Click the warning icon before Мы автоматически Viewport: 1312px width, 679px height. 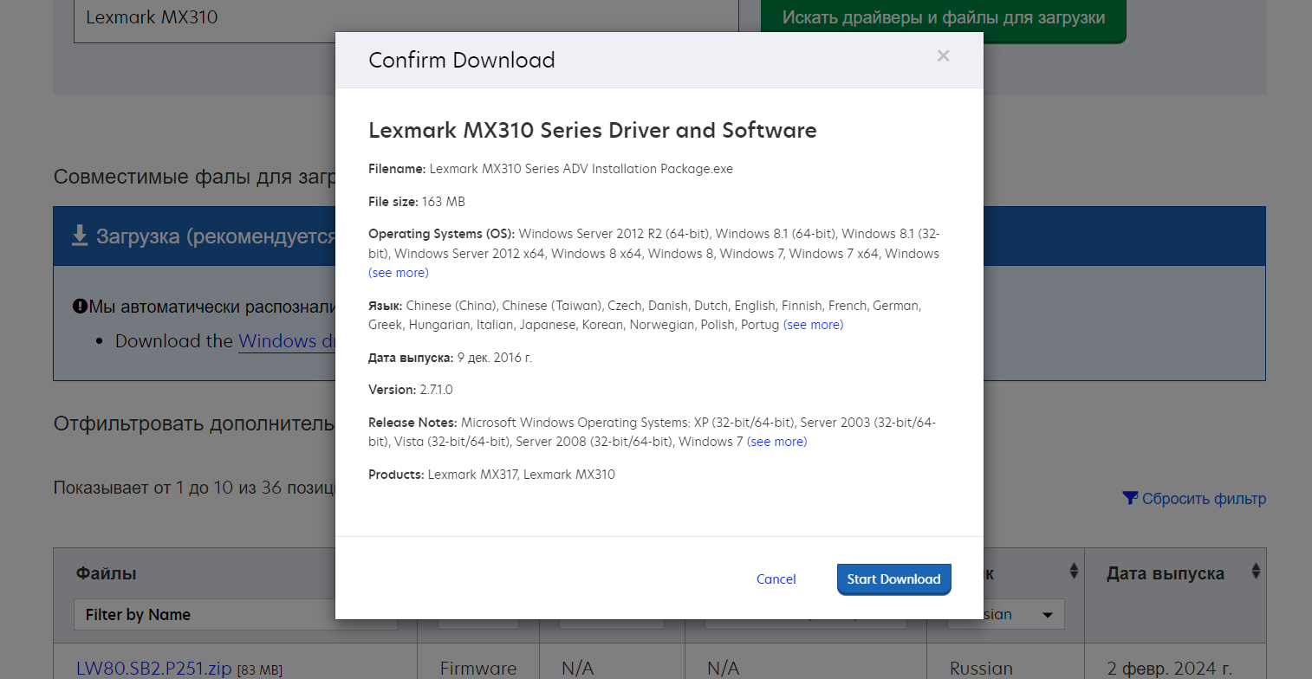click(80, 306)
